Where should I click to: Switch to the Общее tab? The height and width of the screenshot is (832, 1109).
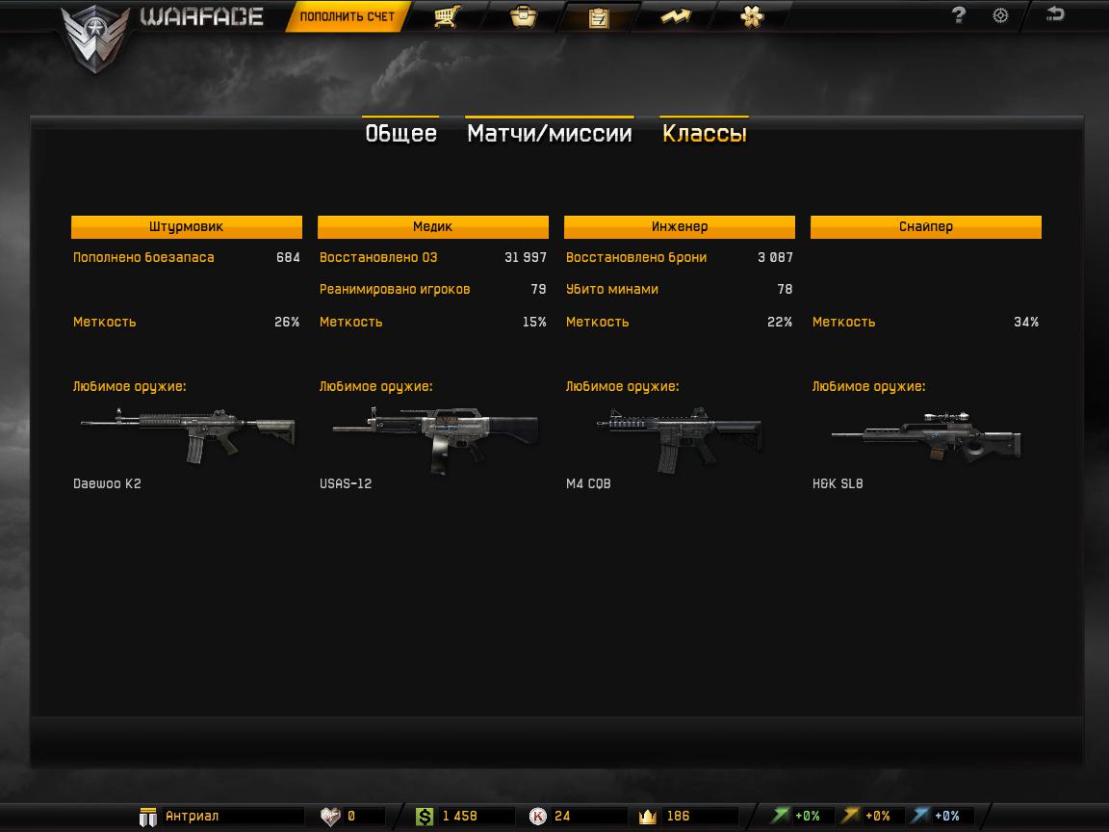[x=401, y=133]
